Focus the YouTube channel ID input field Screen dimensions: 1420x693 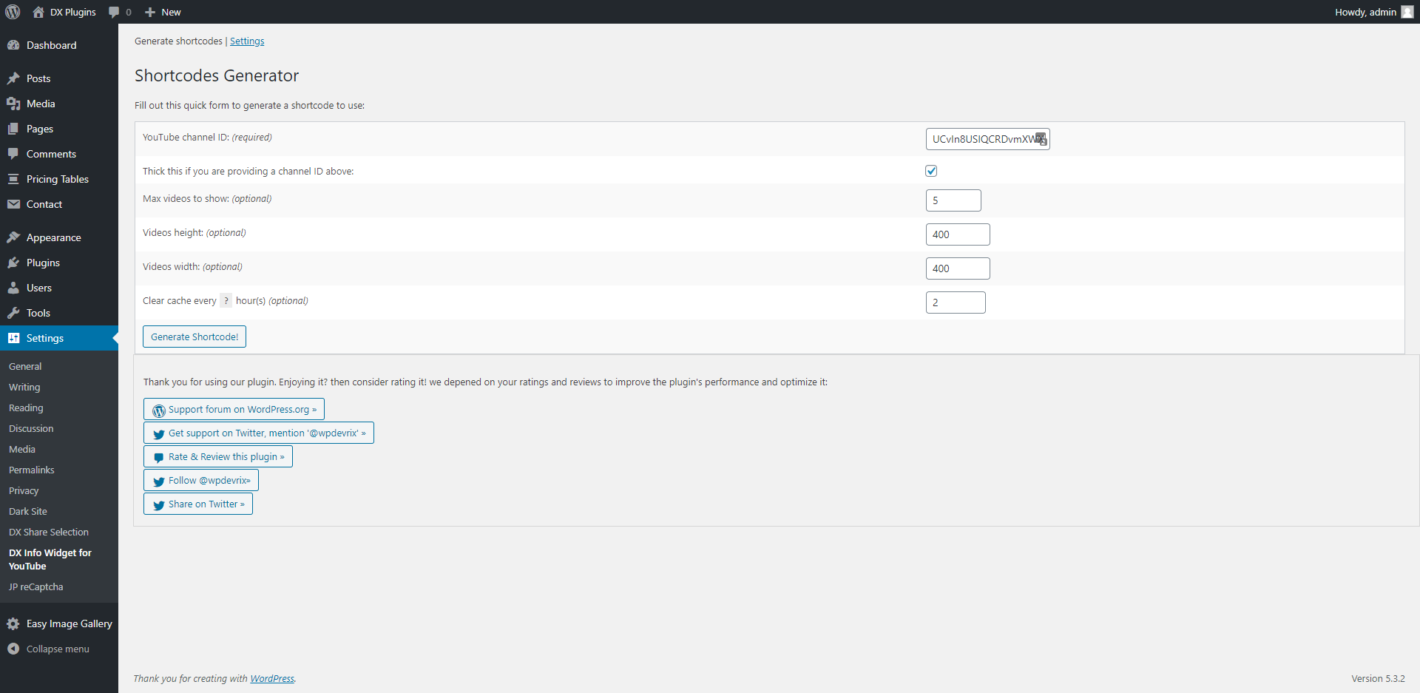point(988,139)
